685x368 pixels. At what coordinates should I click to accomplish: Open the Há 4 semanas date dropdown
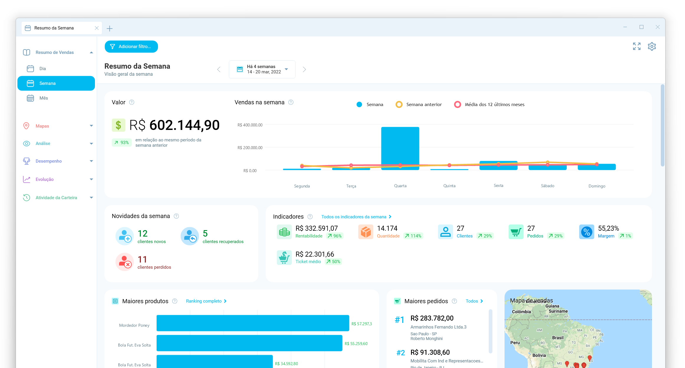pos(262,69)
